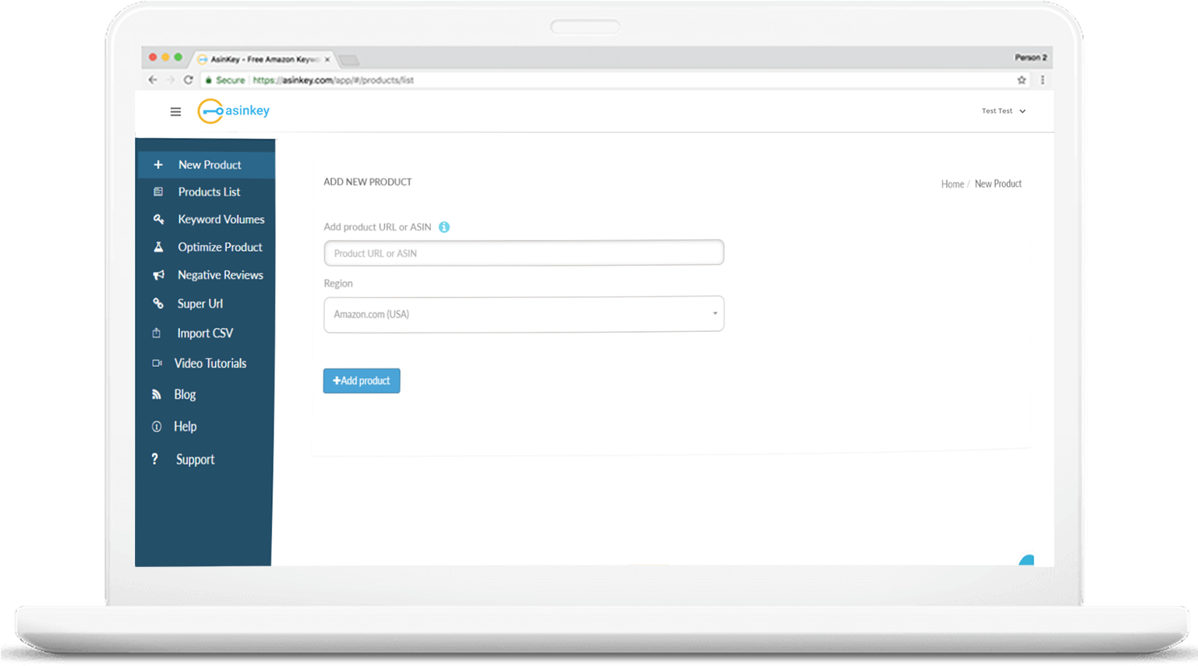The width and height of the screenshot is (1198, 666).
Task: Select the Optimize Product flask icon
Action: [x=158, y=247]
